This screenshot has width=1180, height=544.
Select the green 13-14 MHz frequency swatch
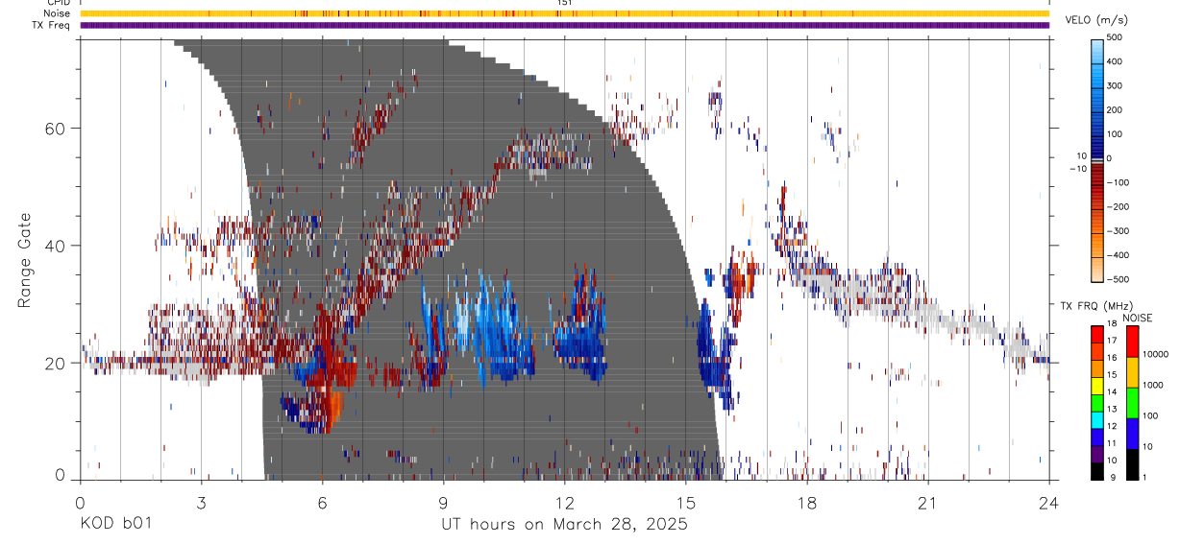point(1097,402)
